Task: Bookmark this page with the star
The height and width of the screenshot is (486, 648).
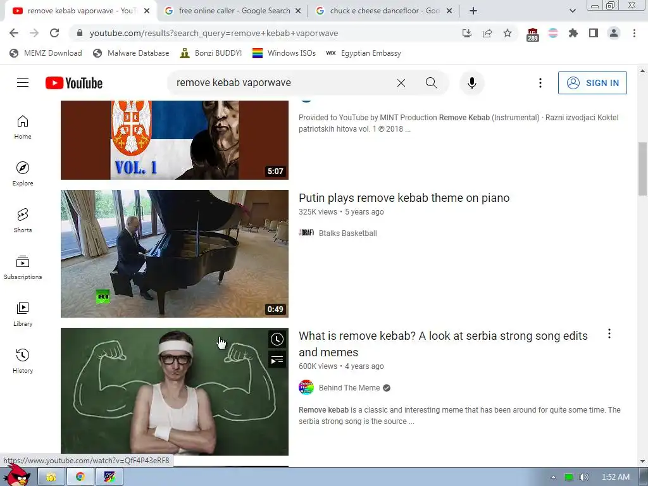Action: pos(508,33)
